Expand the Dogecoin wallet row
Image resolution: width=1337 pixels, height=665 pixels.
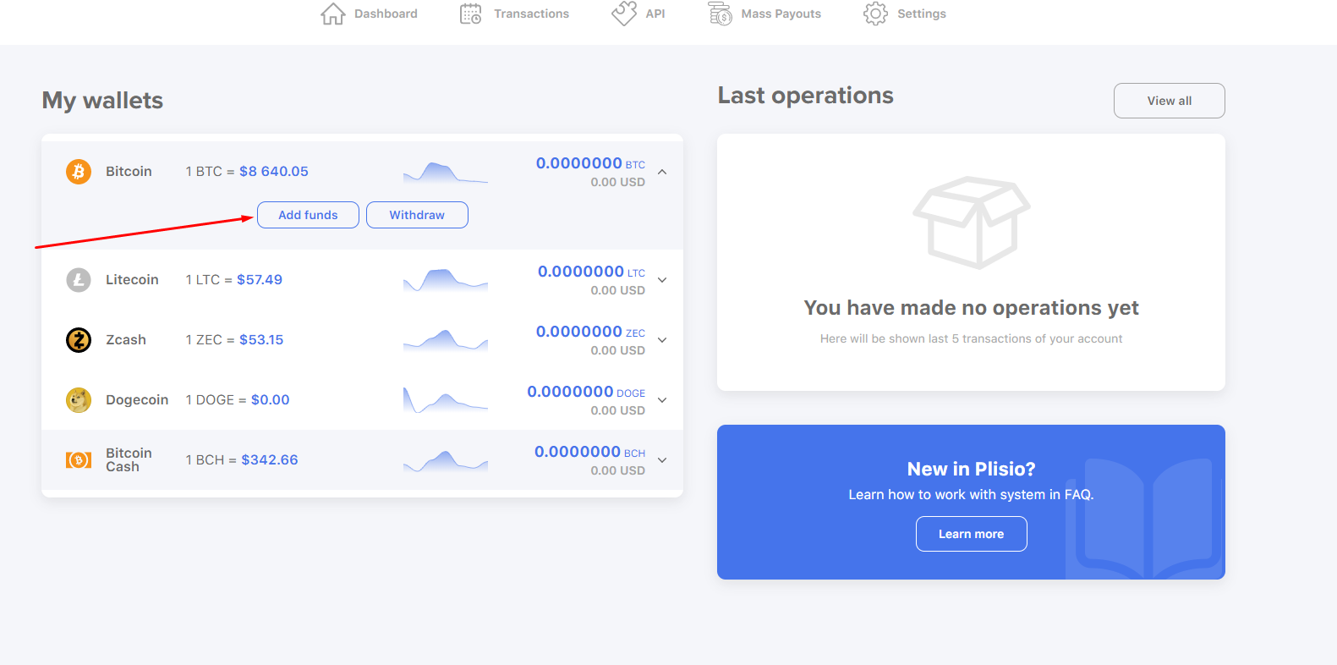pos(662,400)
